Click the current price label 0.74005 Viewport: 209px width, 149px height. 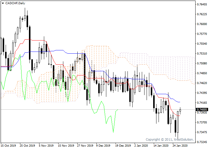(x=202, y=109)
